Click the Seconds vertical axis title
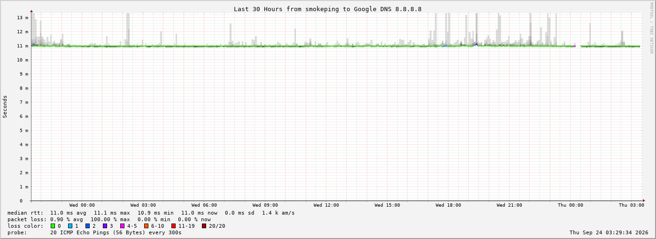 pyautogui.click(x=5, y=106)
